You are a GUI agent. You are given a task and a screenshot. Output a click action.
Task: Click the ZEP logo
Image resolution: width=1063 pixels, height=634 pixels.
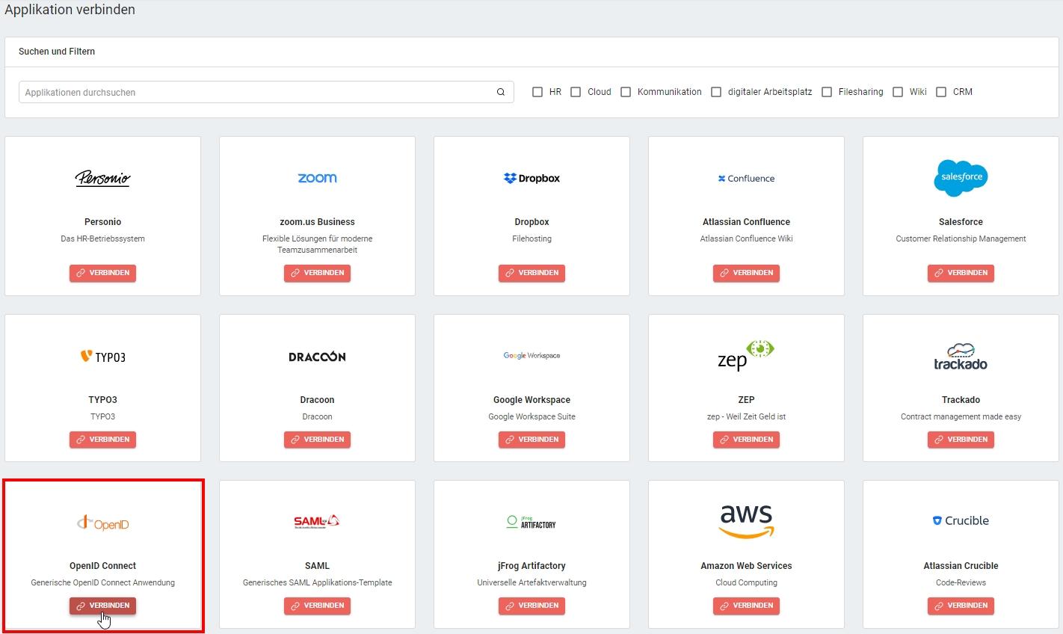[746, 355]
